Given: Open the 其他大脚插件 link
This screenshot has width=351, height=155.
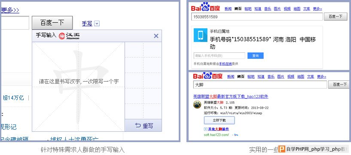Looking at the screenshot, I should pos(219,129).
